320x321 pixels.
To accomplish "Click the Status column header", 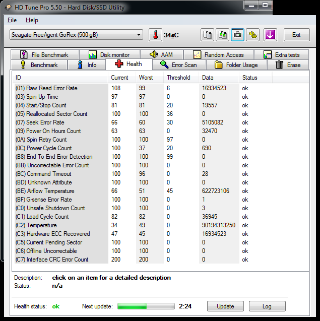I will pyautogui.click(x=255, y=78).
